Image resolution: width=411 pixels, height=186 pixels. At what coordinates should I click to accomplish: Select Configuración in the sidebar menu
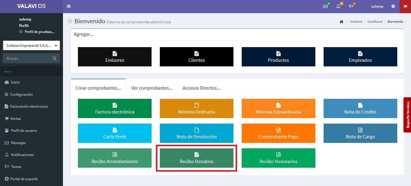click(21, 95)
